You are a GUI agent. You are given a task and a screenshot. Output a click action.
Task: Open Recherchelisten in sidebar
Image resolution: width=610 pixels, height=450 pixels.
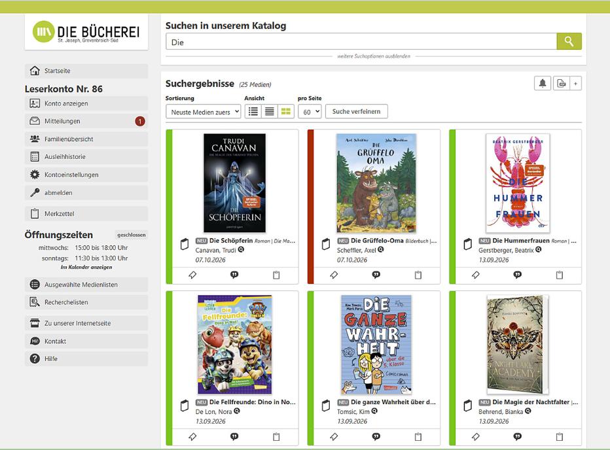[86, 302]
